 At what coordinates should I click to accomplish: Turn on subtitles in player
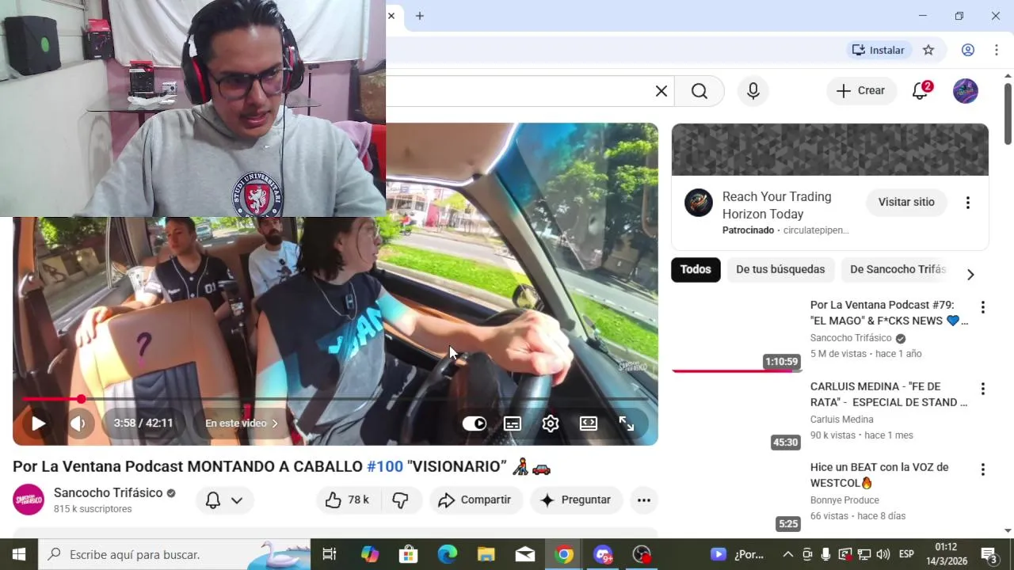click(x=513, y=424)
